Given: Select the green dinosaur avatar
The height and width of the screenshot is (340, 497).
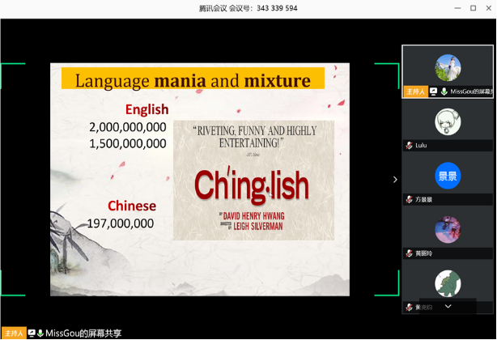Looking at the screenshot, I should tap(448, 283).
